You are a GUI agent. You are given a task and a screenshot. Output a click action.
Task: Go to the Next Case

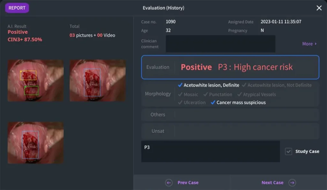tap(272, 183)
